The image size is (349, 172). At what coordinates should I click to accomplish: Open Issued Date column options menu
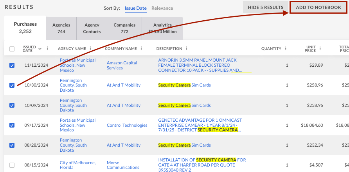click(47, 49)
